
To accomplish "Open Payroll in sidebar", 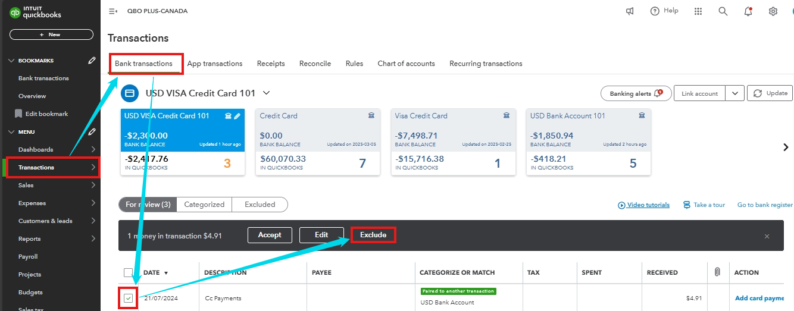I will 28,256.
